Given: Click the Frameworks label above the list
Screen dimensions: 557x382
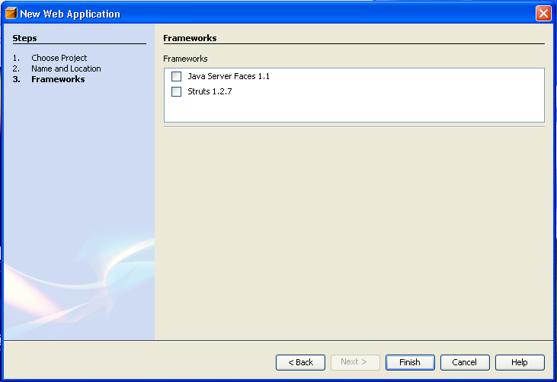Looking at the screenshot, I should (185, 59).
